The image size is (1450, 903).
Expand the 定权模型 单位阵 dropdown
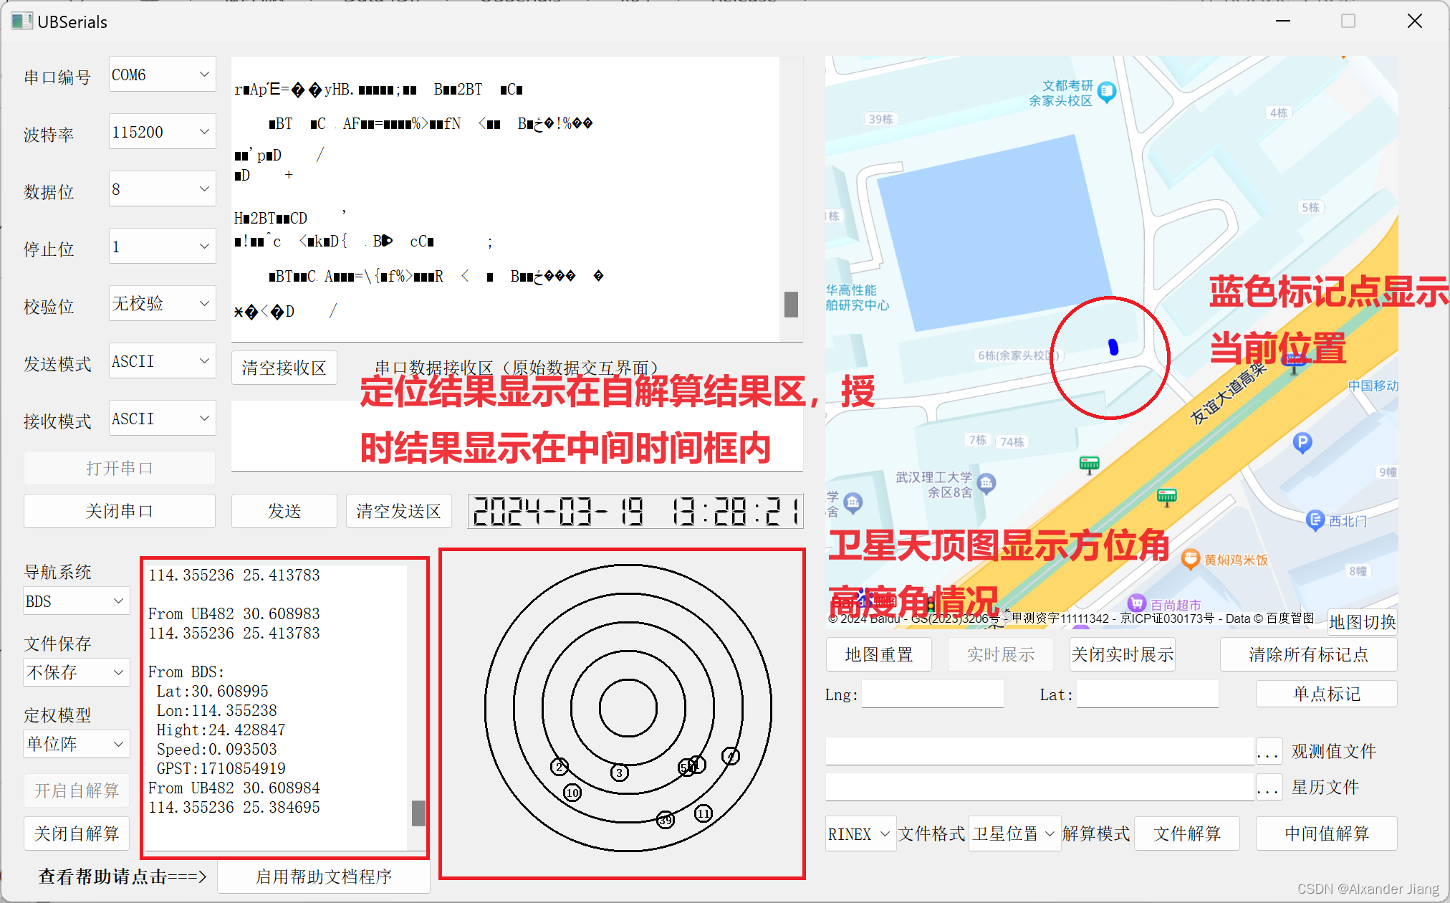click(77, 744)
